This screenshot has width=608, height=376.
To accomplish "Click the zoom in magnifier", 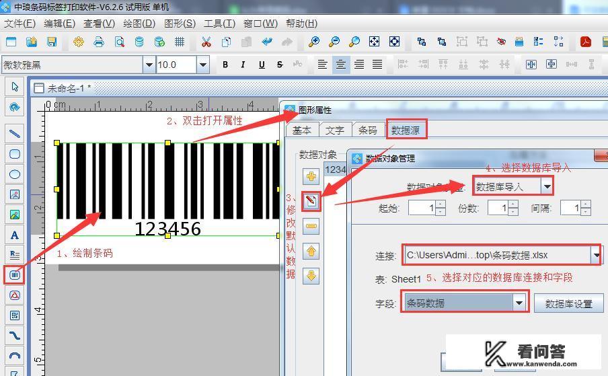I will 313,42.
